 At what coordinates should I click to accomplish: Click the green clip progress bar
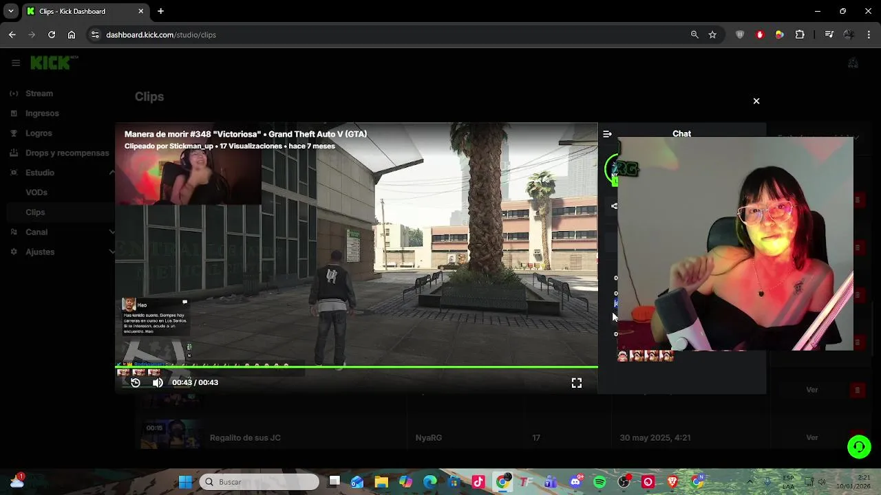[357, 367]
